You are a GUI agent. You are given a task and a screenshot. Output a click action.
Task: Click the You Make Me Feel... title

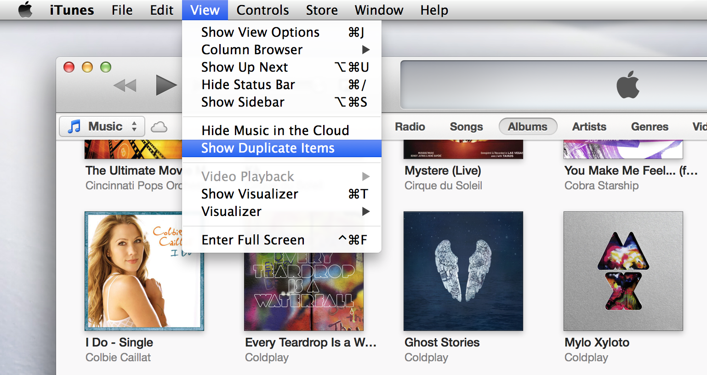(x=631, y=170)
